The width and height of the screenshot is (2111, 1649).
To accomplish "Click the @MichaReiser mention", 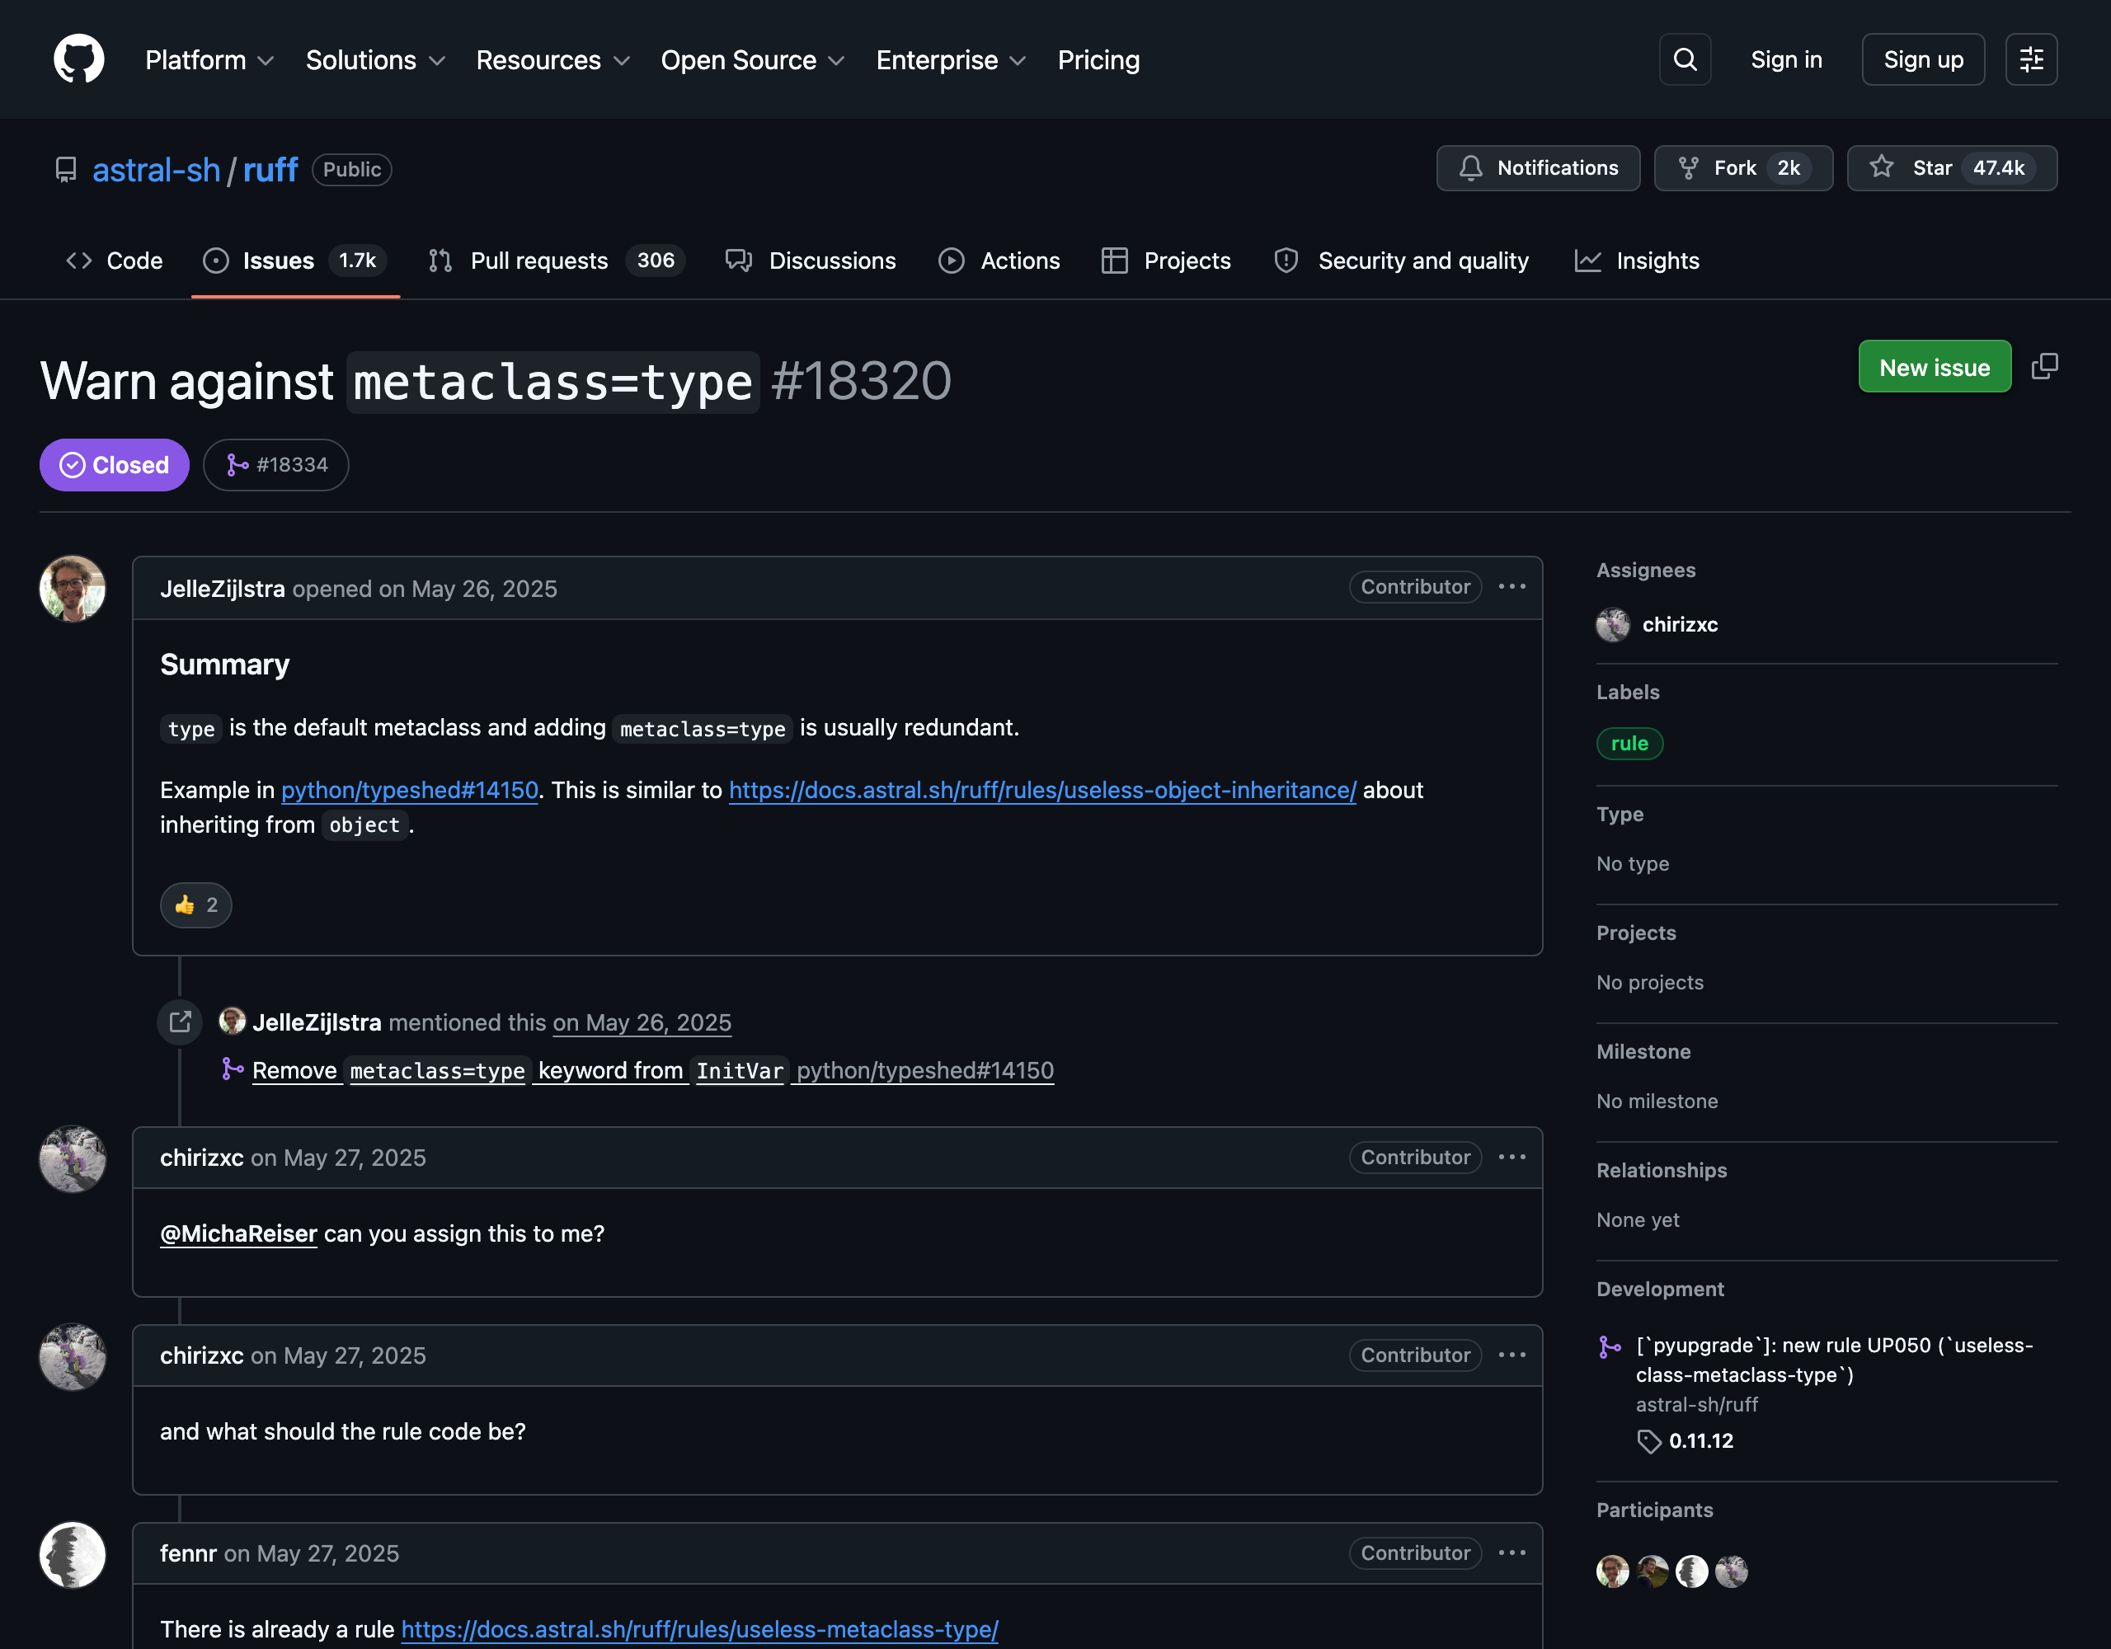I will point(239,1233).
